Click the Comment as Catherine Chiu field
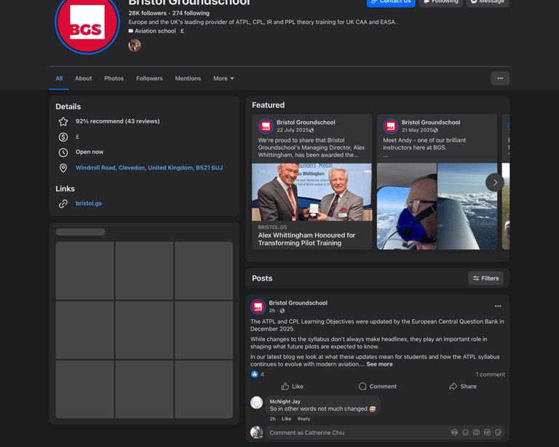The image size is (559, 447). [385, 432]
